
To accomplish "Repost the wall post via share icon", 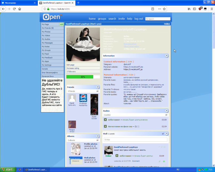I will pyautogui.click(x=160, y=161).
